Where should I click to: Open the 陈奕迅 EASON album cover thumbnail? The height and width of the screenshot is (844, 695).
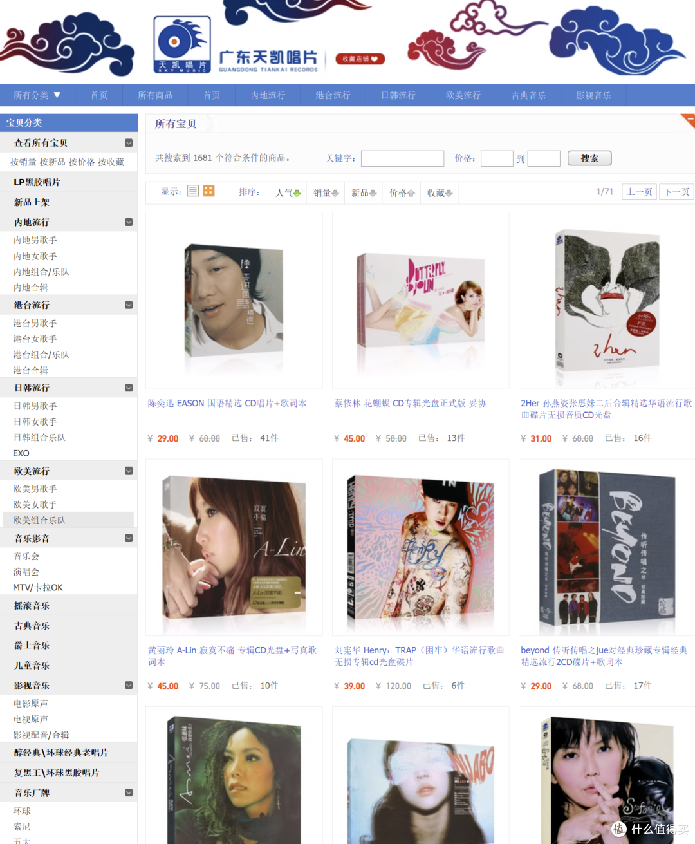[x=234, y=301]
